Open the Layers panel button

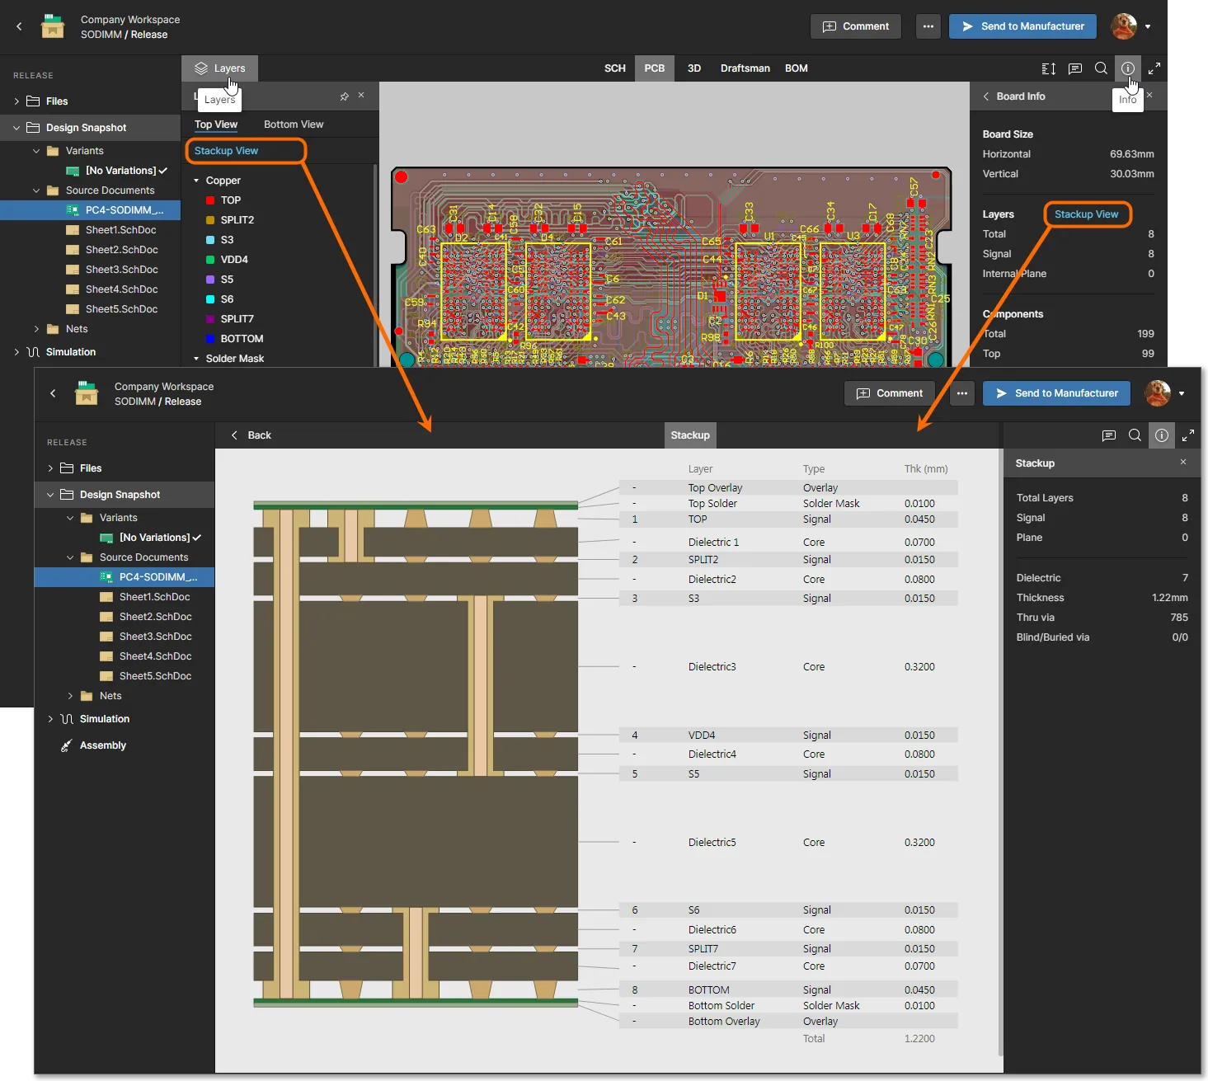pyautogui.click(x=219, y=68)
